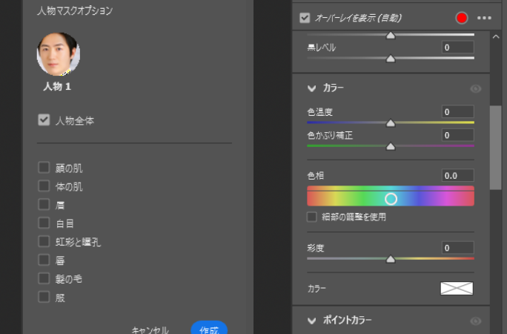The height and width of the screenshot is (334, 507).
Task: Click the 色温度 slider handle
Action: pyautogui.click(x=391, y=124)
